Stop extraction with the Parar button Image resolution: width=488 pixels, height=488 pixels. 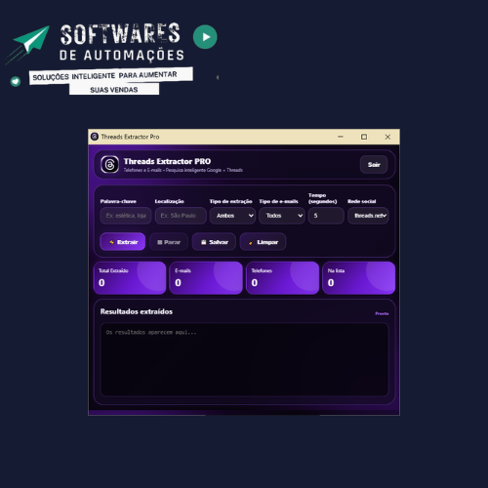(169, 242)
